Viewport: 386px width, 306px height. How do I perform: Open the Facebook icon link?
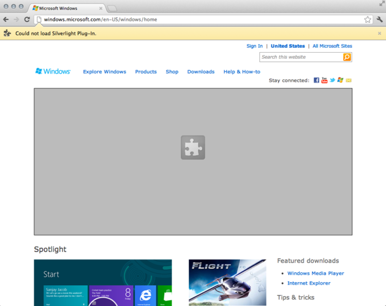click(x=316, y=80)
